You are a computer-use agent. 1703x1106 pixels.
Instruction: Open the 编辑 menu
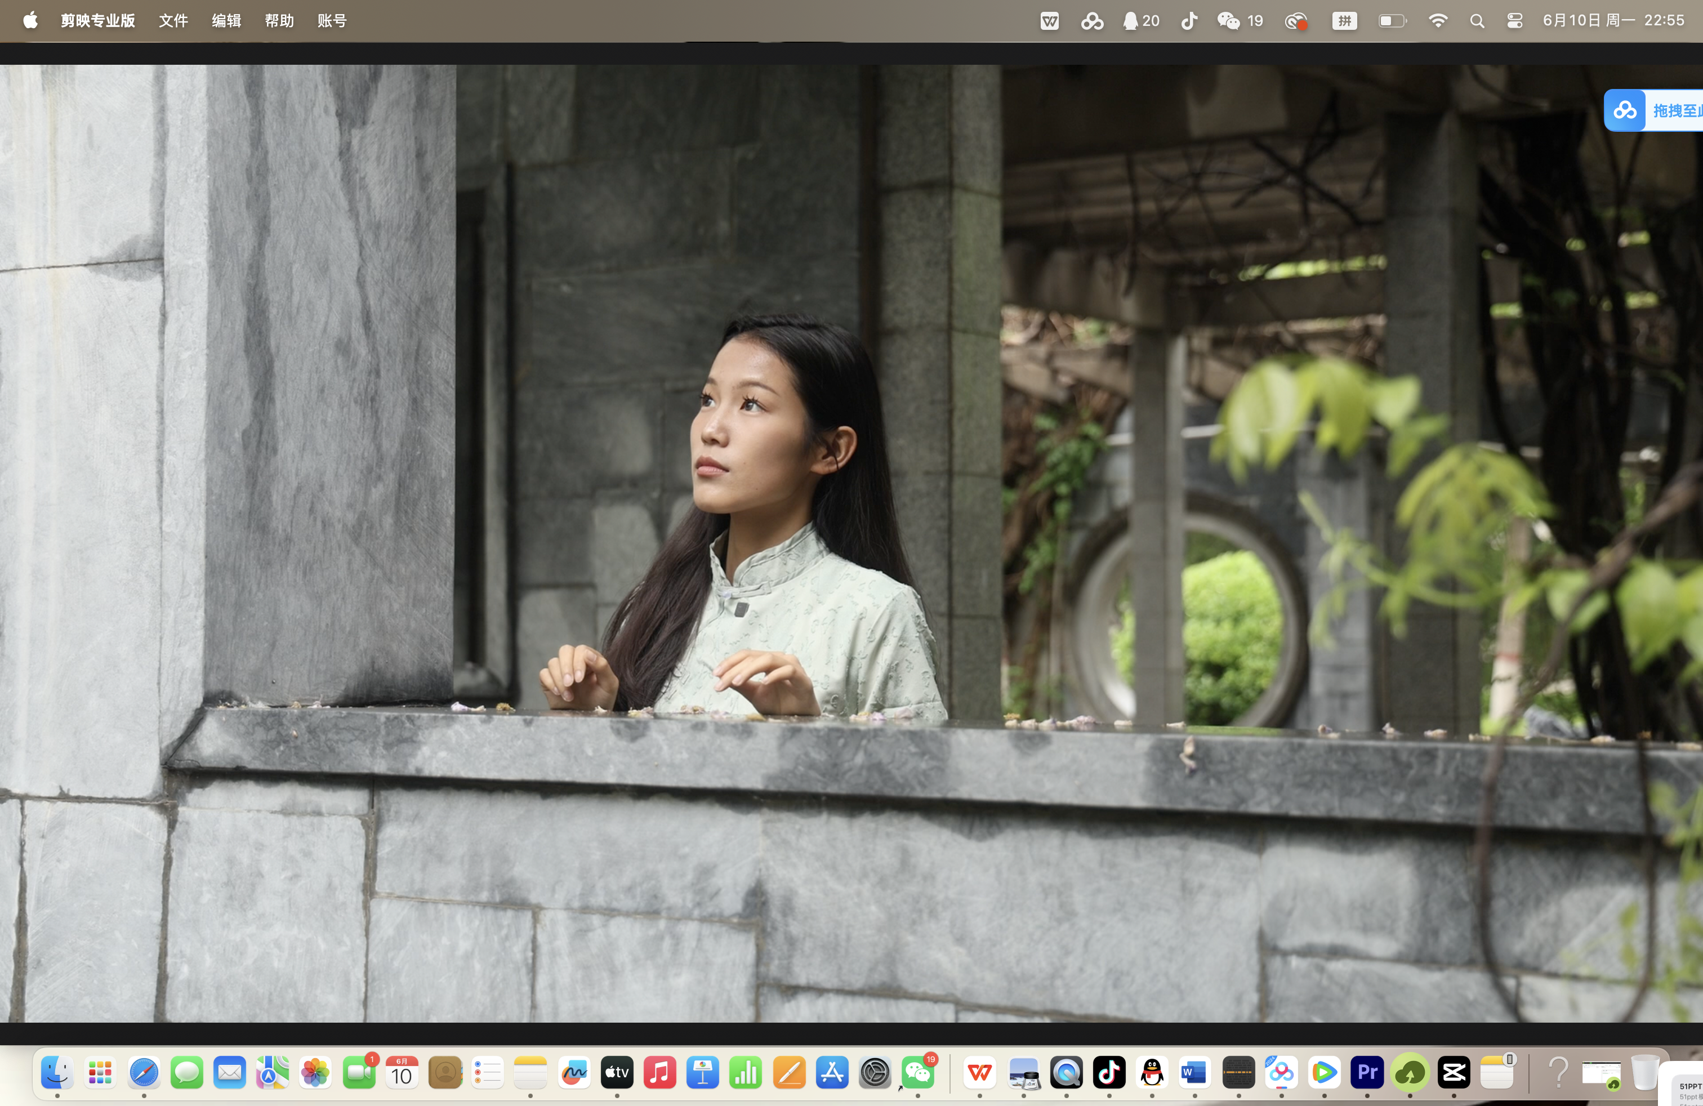(226, 21)
